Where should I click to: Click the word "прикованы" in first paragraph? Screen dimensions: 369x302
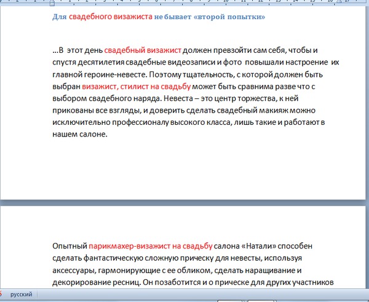[x=73, y=110]
